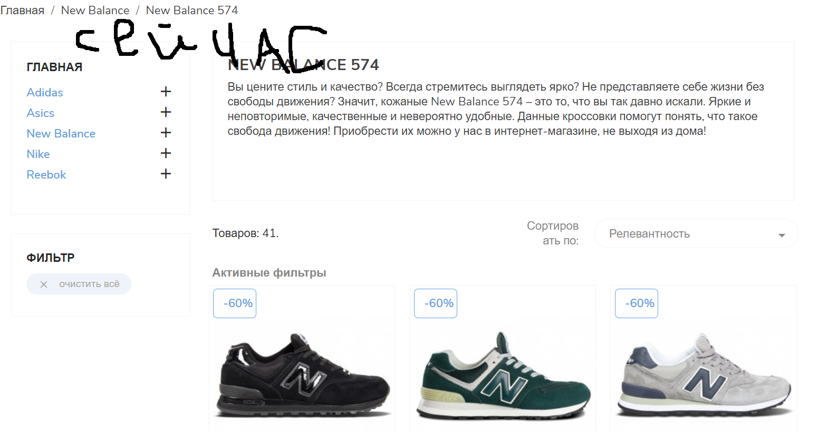Expand the Adidas category plus icon

pyautogui.click(x=166, y=92)
